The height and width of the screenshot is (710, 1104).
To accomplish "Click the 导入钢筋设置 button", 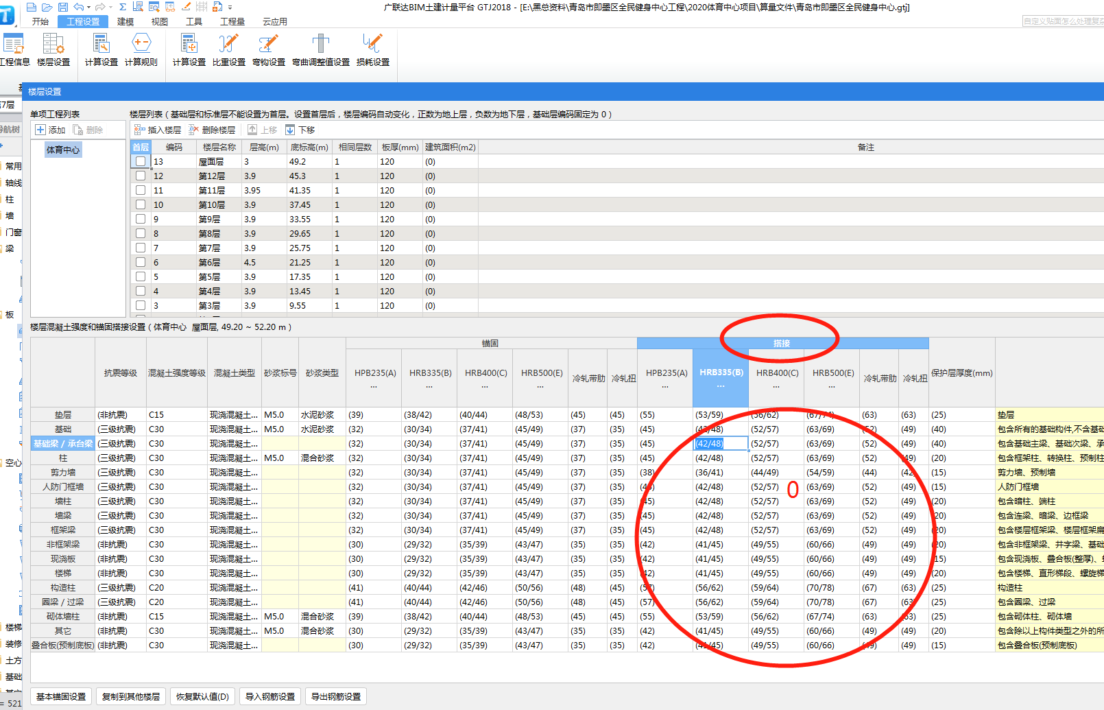I will click(270, 696).
